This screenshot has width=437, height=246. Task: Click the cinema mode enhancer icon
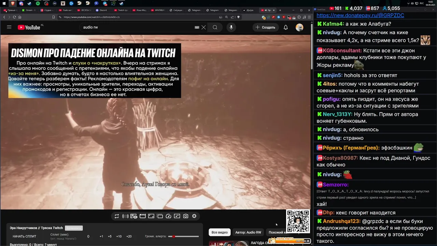(134, 216)
